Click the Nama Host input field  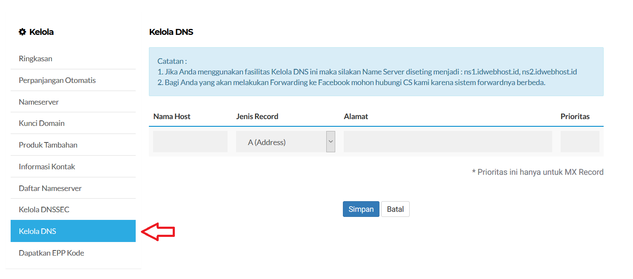(190, 141)
